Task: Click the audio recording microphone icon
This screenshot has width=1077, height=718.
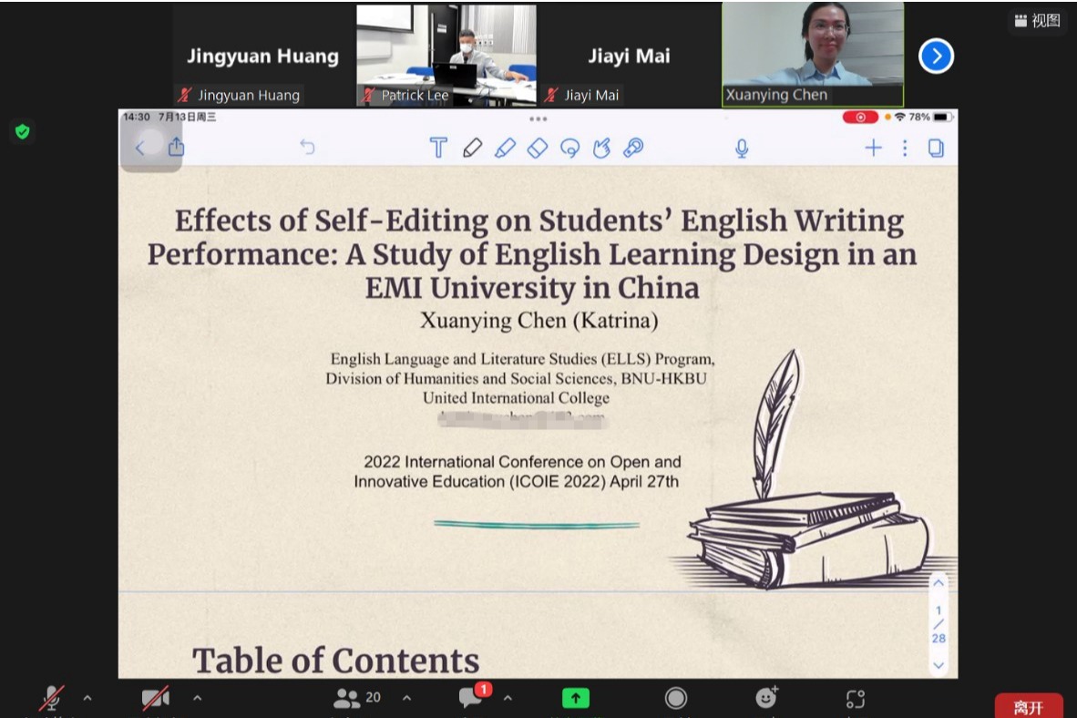Action: [x=742, y=148]
